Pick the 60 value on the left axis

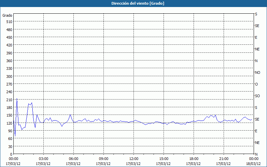(10, 139)
